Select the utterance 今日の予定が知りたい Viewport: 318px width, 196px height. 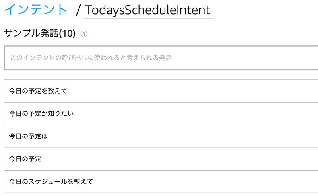click(161, 114)
